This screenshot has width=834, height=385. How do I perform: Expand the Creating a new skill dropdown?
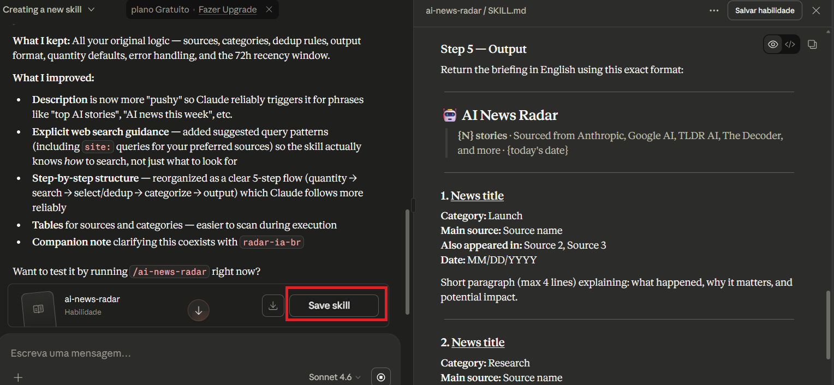coord(49,9)
